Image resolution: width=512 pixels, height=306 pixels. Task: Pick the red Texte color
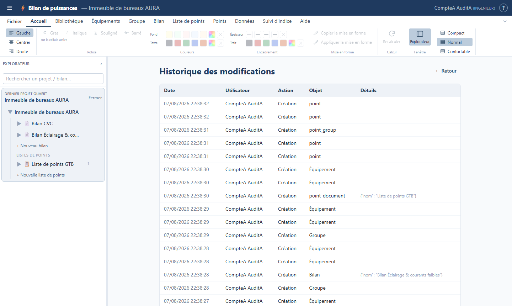pyautogui.click(x=178, y=43)
